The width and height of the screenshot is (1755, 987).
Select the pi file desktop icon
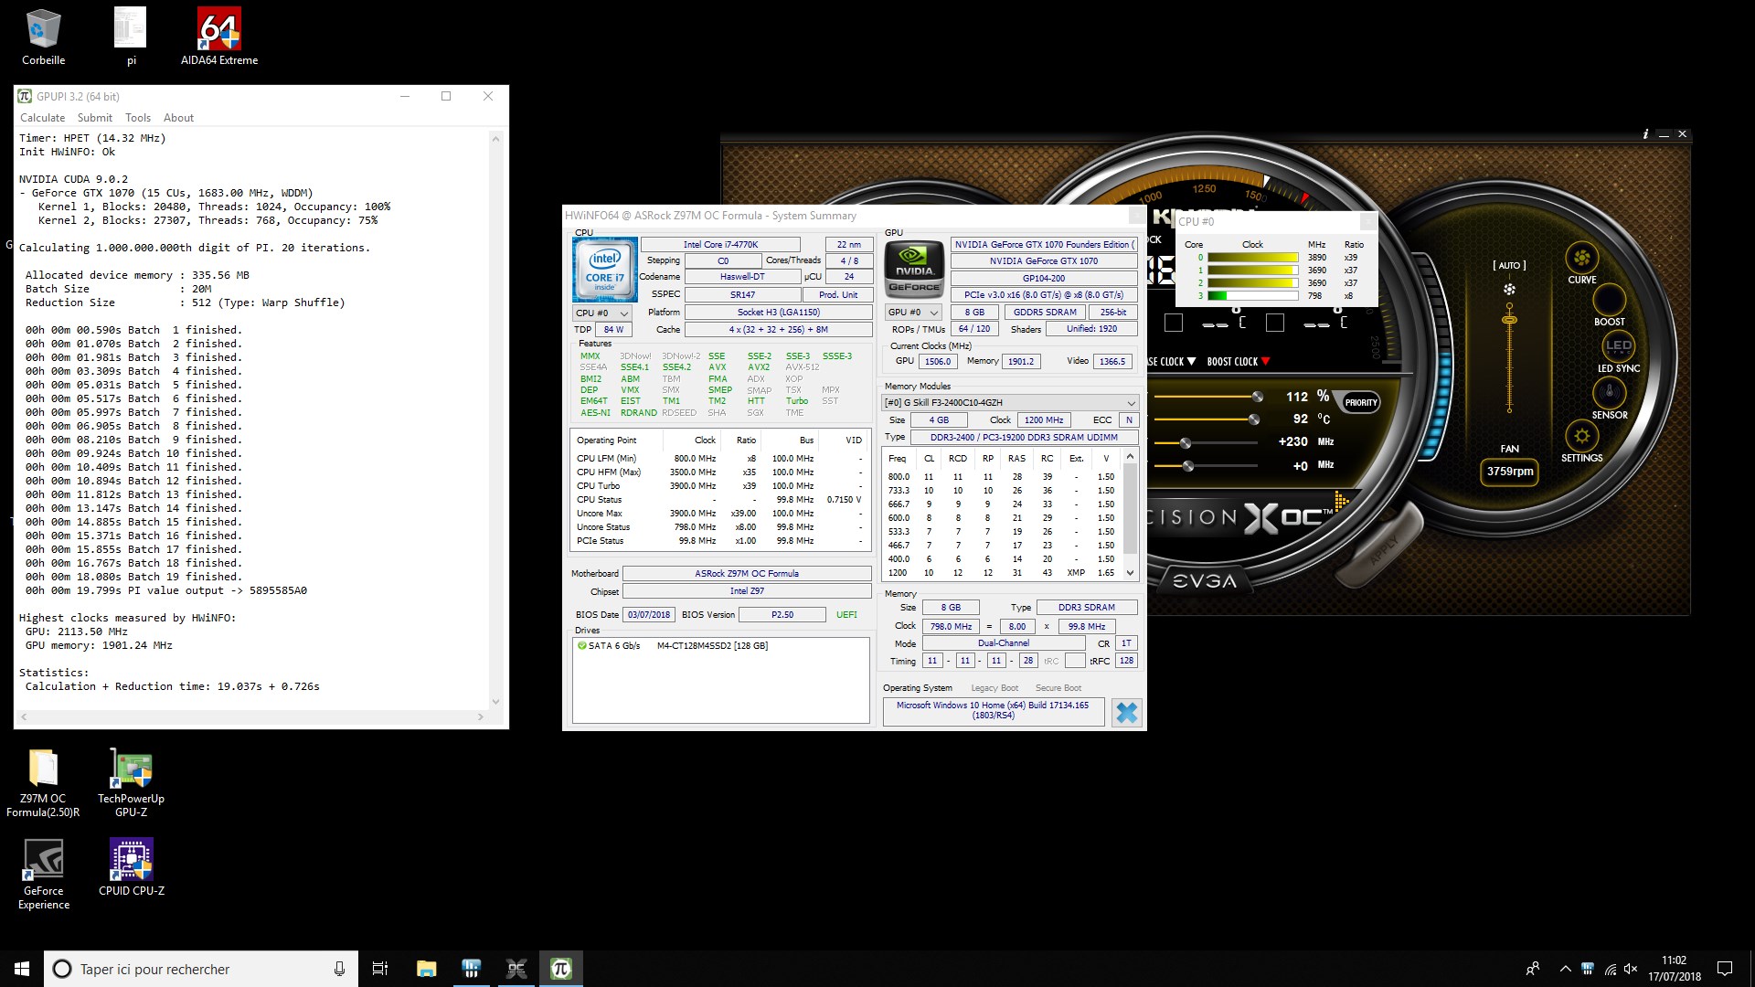tap(131, 37)
